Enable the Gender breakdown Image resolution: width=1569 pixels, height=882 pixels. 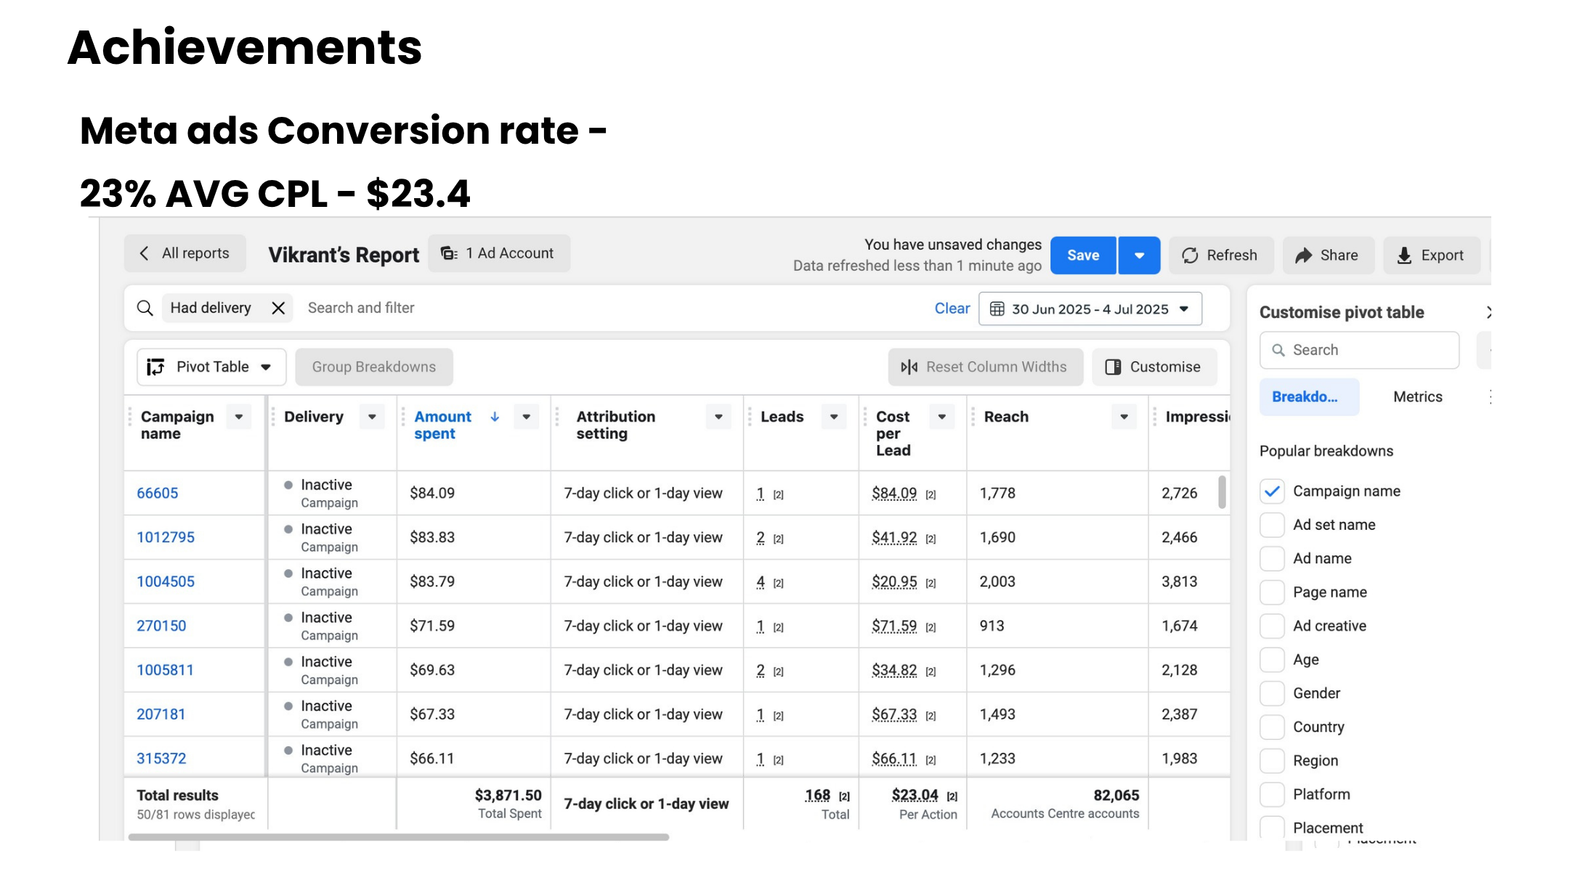1271,693
